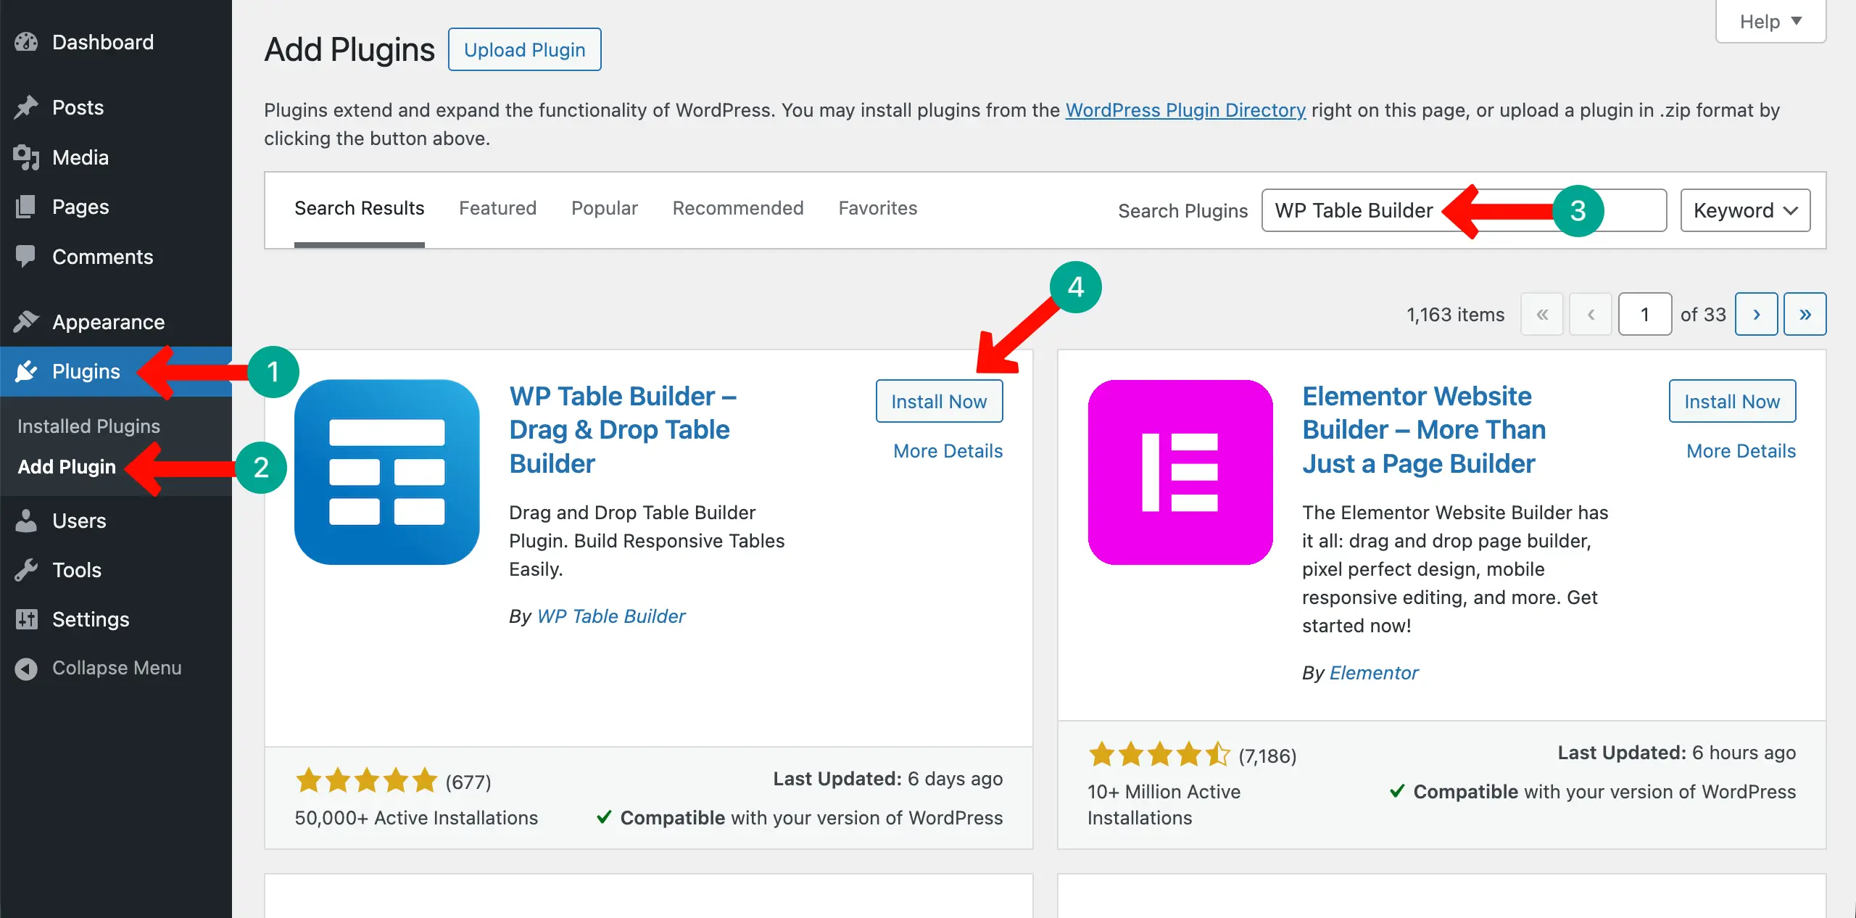Open Users via the person icon

click(x=26, y=520)
